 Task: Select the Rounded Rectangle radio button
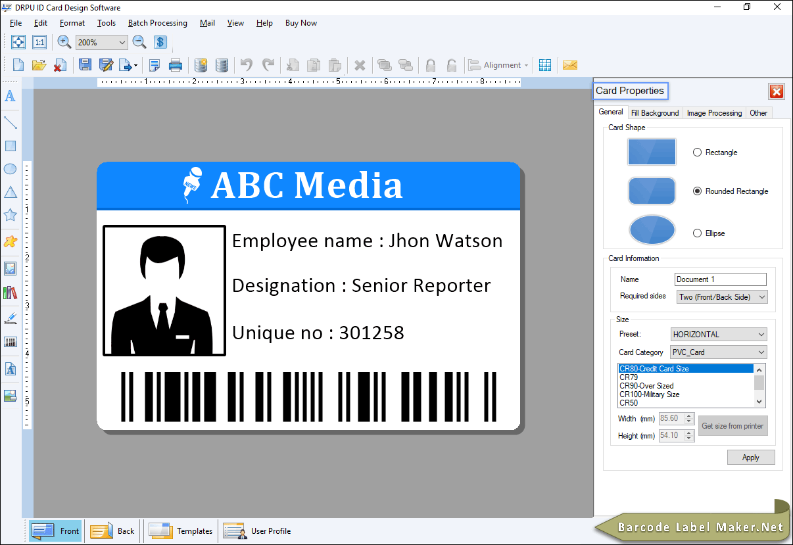coord(698,191)
